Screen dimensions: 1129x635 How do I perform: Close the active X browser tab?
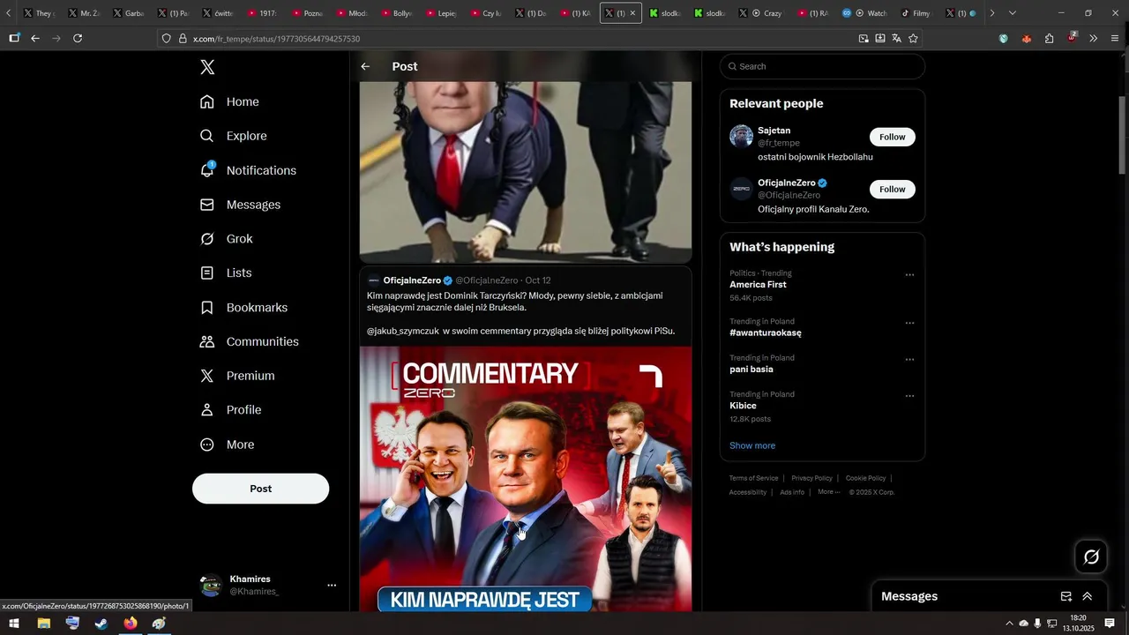632,13
